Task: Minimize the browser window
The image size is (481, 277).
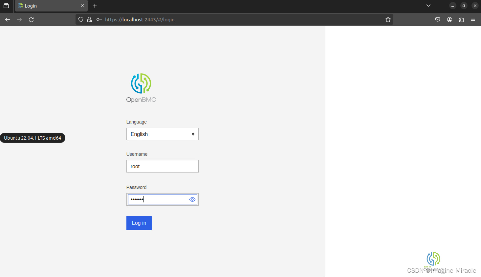Action: pos(453,6)
